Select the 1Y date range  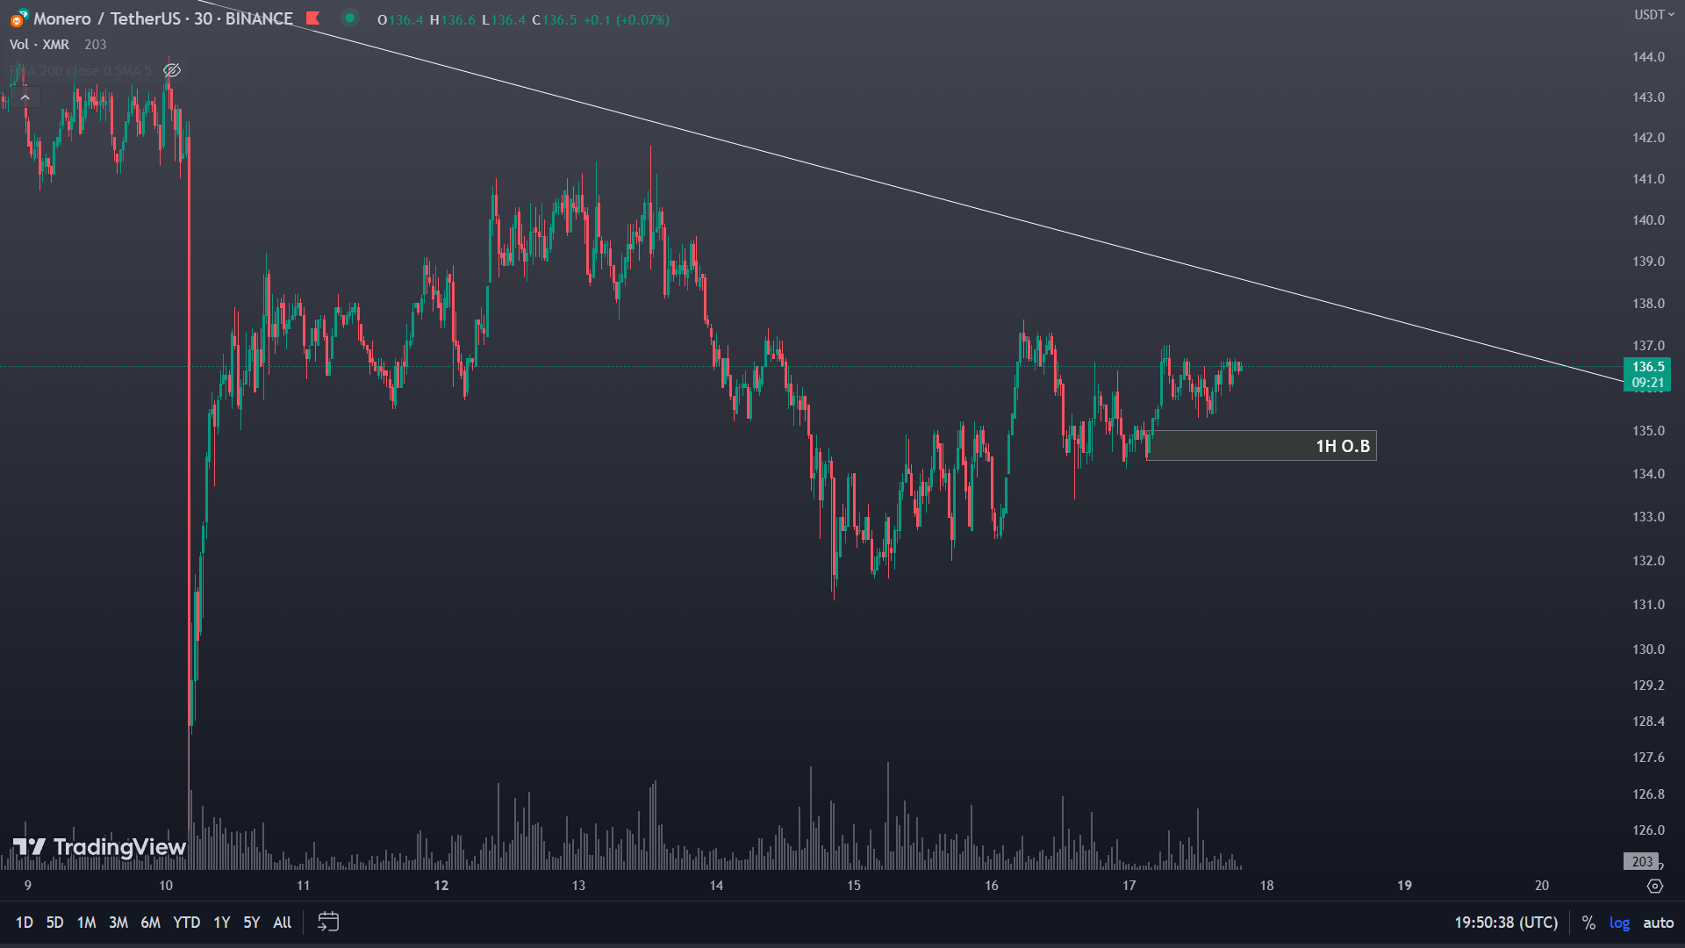click(x=221, y=923)
